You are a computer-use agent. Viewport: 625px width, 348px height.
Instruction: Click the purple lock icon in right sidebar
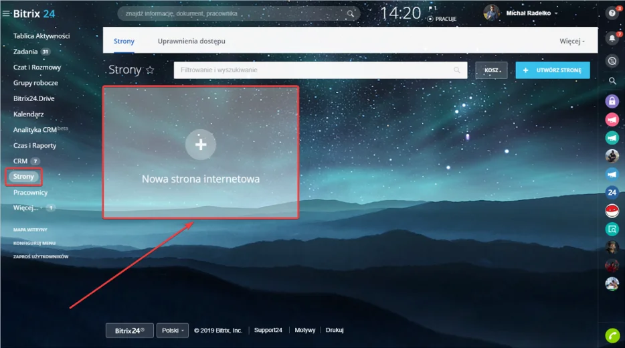click(x=612, y=101)
